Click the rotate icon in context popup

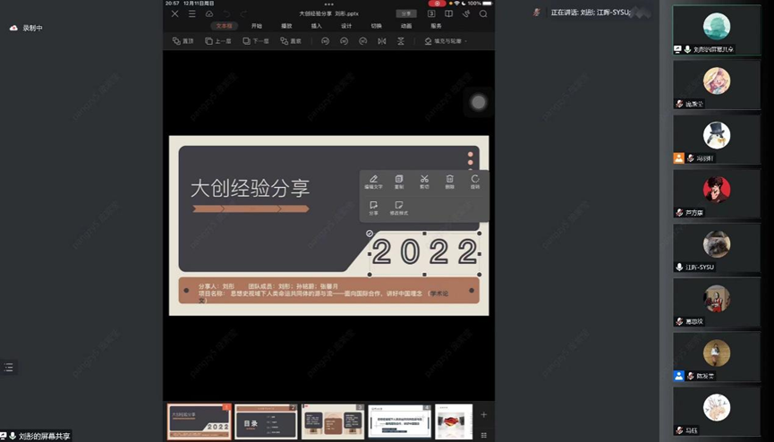(x=475, y=180)
